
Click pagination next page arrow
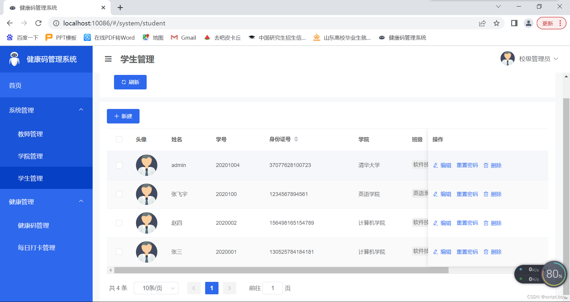229,288
